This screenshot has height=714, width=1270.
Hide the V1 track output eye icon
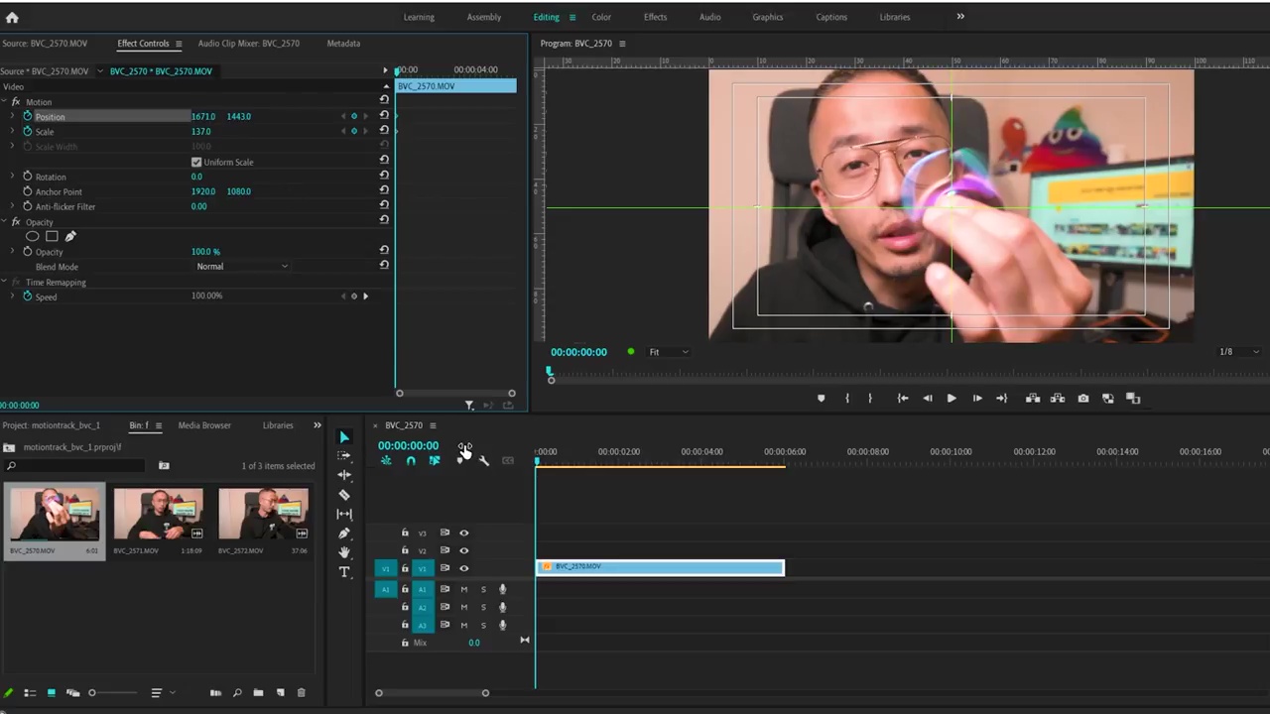pos(463,568)
